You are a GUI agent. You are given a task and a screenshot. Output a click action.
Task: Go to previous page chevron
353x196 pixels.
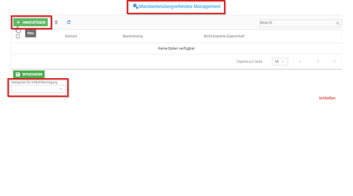pos(318,61)
